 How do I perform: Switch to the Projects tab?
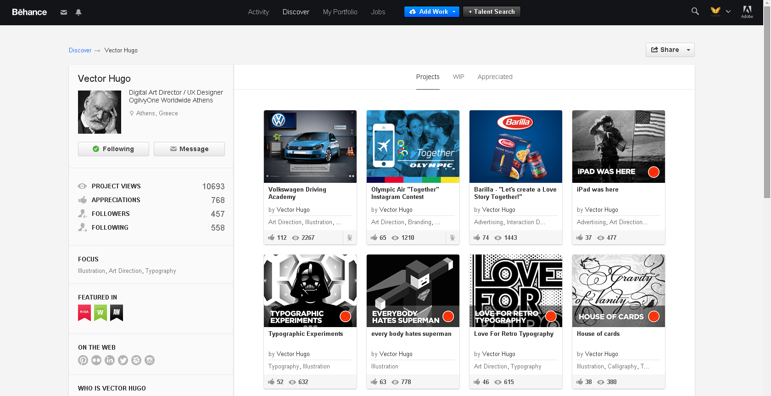tap(428, 77)
